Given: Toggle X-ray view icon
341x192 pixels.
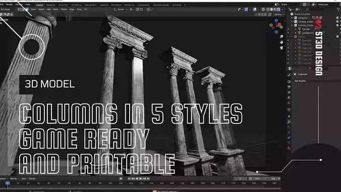Looking at the screenshot, I should 263,10.
